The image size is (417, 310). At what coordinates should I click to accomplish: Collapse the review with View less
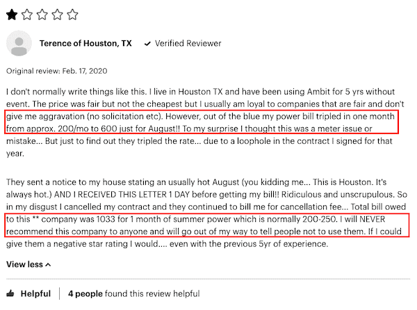coord(28,265)
